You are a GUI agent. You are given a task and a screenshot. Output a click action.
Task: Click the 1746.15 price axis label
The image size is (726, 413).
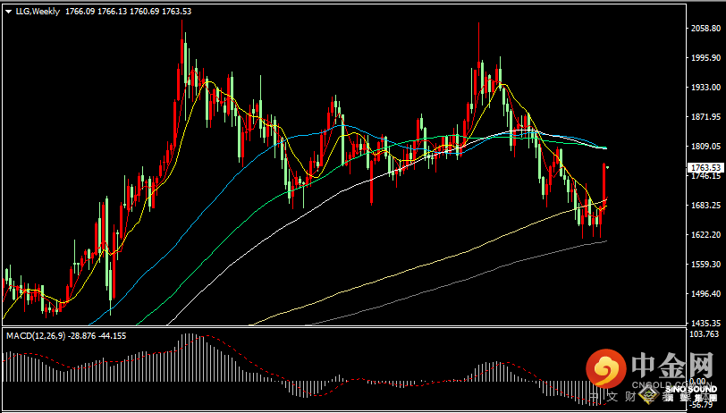click(x=705, y=176)
